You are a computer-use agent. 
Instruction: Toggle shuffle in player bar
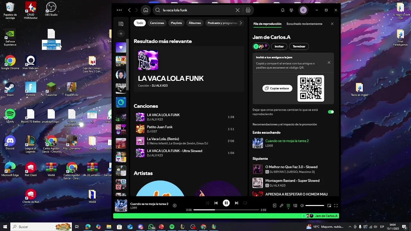[x=207, y=203]
